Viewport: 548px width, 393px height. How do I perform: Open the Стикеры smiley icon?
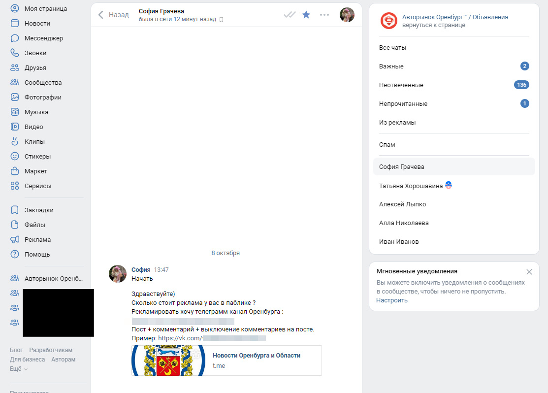point(15,156)
